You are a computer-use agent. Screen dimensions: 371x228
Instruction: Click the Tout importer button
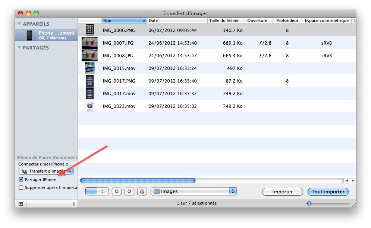[x=328, y=192]
